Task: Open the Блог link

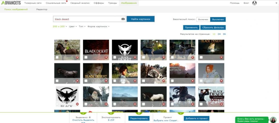Action: (x=246, y=3)
